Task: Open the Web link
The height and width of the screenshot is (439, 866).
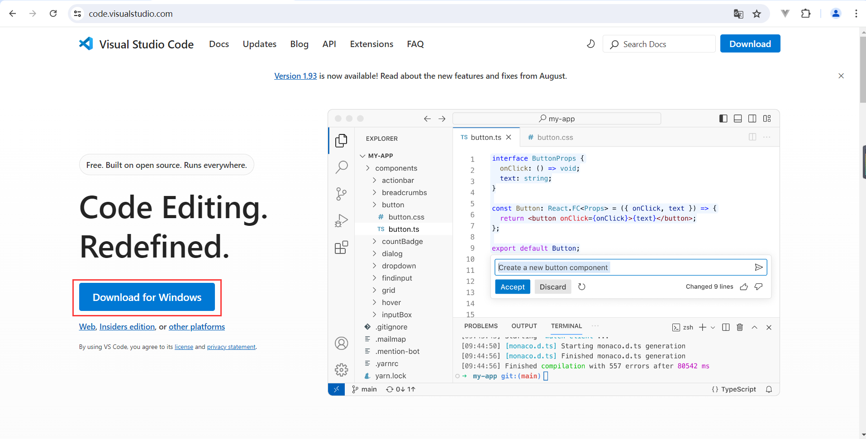Action: click(x=87, y=327)
